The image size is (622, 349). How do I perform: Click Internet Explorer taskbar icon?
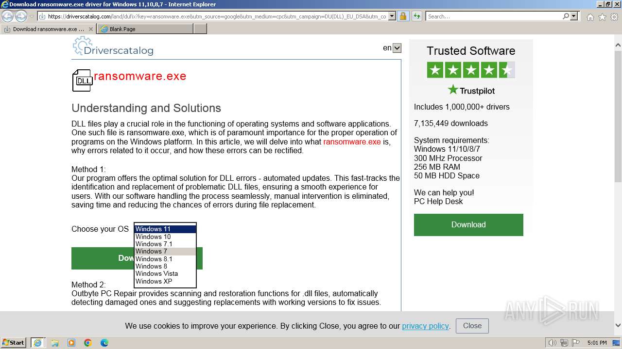point(38,343)
